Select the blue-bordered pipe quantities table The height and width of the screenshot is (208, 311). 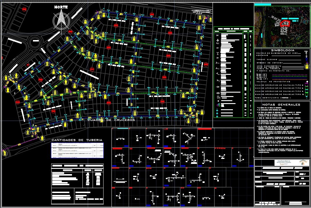tap(77, 150)
